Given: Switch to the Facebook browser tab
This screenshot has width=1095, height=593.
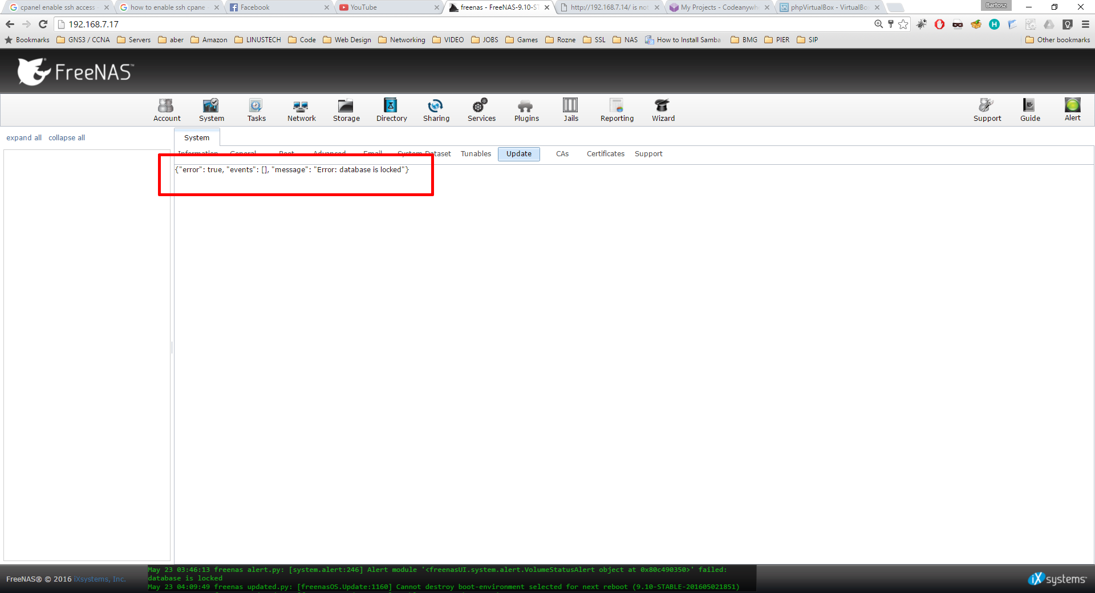Looking at the screenshot, I should coord(279,7).
